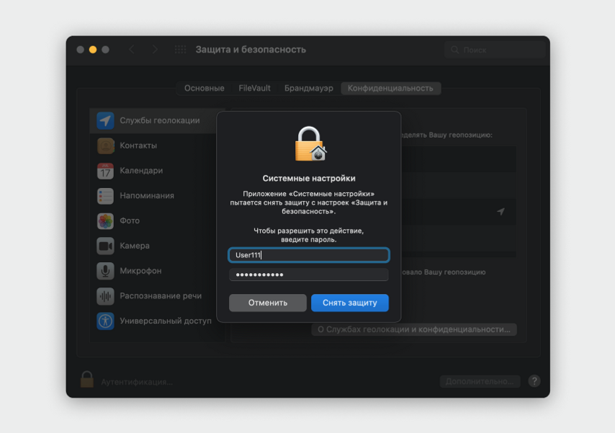Click the Системные настройки dialog heading
The width and height of the screenshot is (615, 433).
click(x=309, y=178)
